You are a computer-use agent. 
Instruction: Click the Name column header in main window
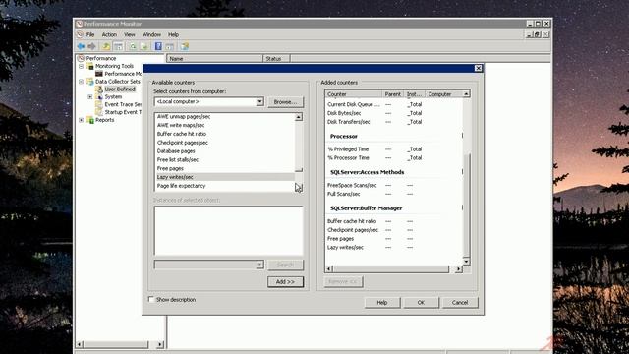214,59
